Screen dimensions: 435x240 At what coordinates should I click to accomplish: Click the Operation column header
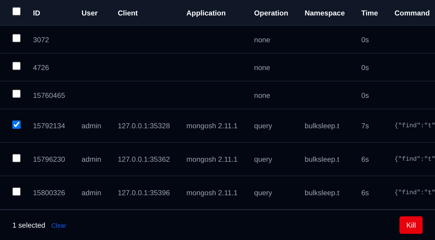pos(271,13)
